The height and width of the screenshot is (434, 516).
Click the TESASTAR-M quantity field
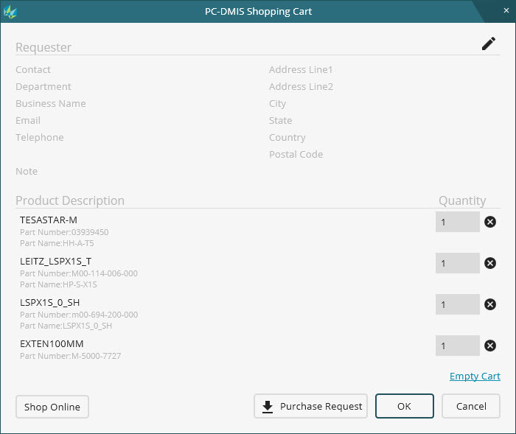pos(457,222)
